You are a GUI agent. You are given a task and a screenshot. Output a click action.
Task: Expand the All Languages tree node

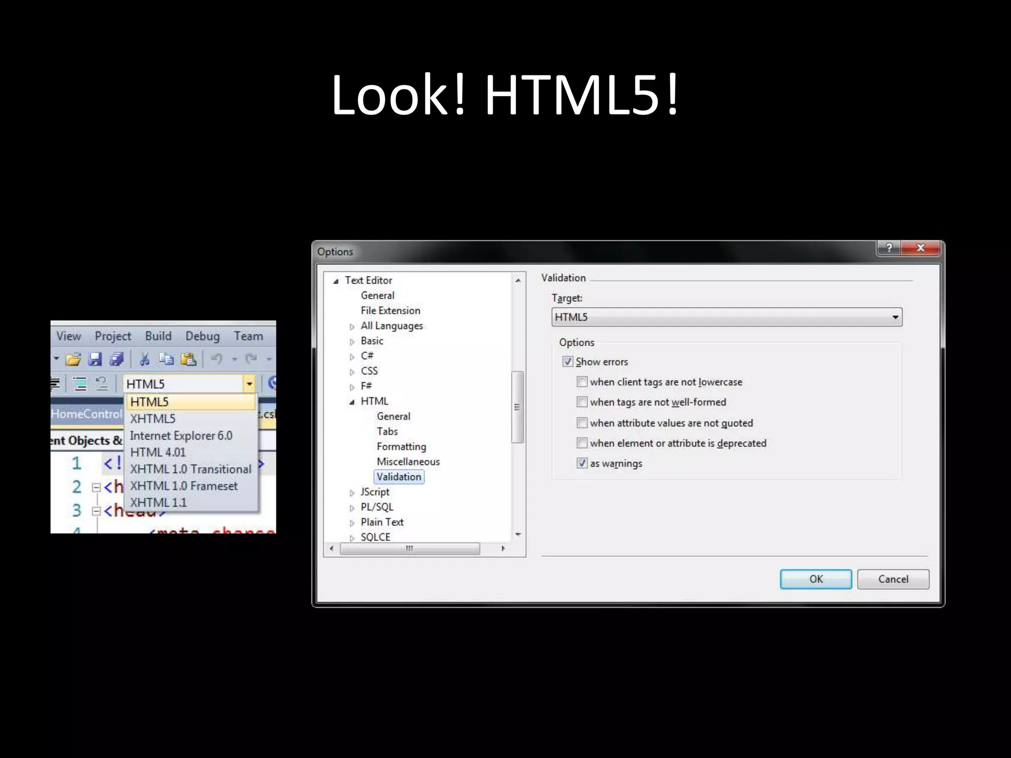(351, 327)
